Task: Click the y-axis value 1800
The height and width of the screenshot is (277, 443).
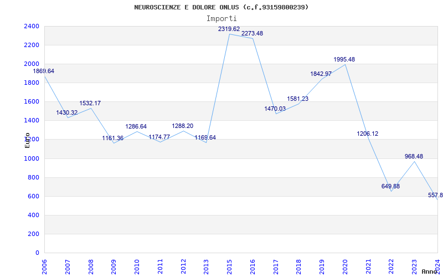Action: pyautogui.click(x=32, y=83)
